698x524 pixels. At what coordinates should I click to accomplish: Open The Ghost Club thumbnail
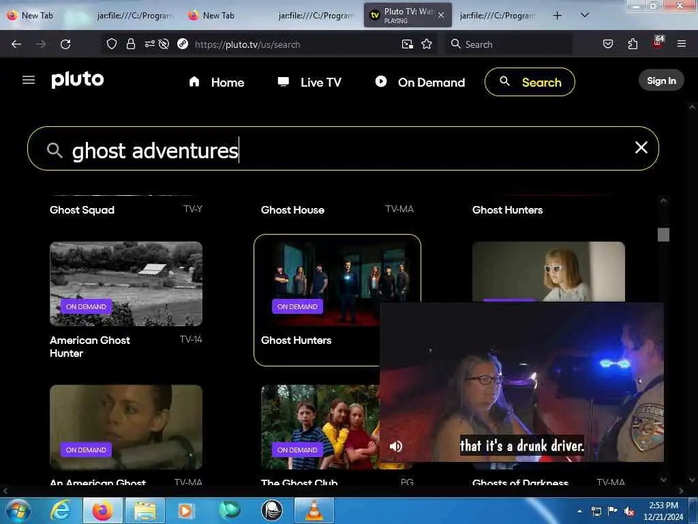[320, 427]
